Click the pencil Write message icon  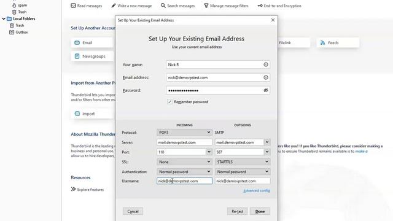pos(114,6)
